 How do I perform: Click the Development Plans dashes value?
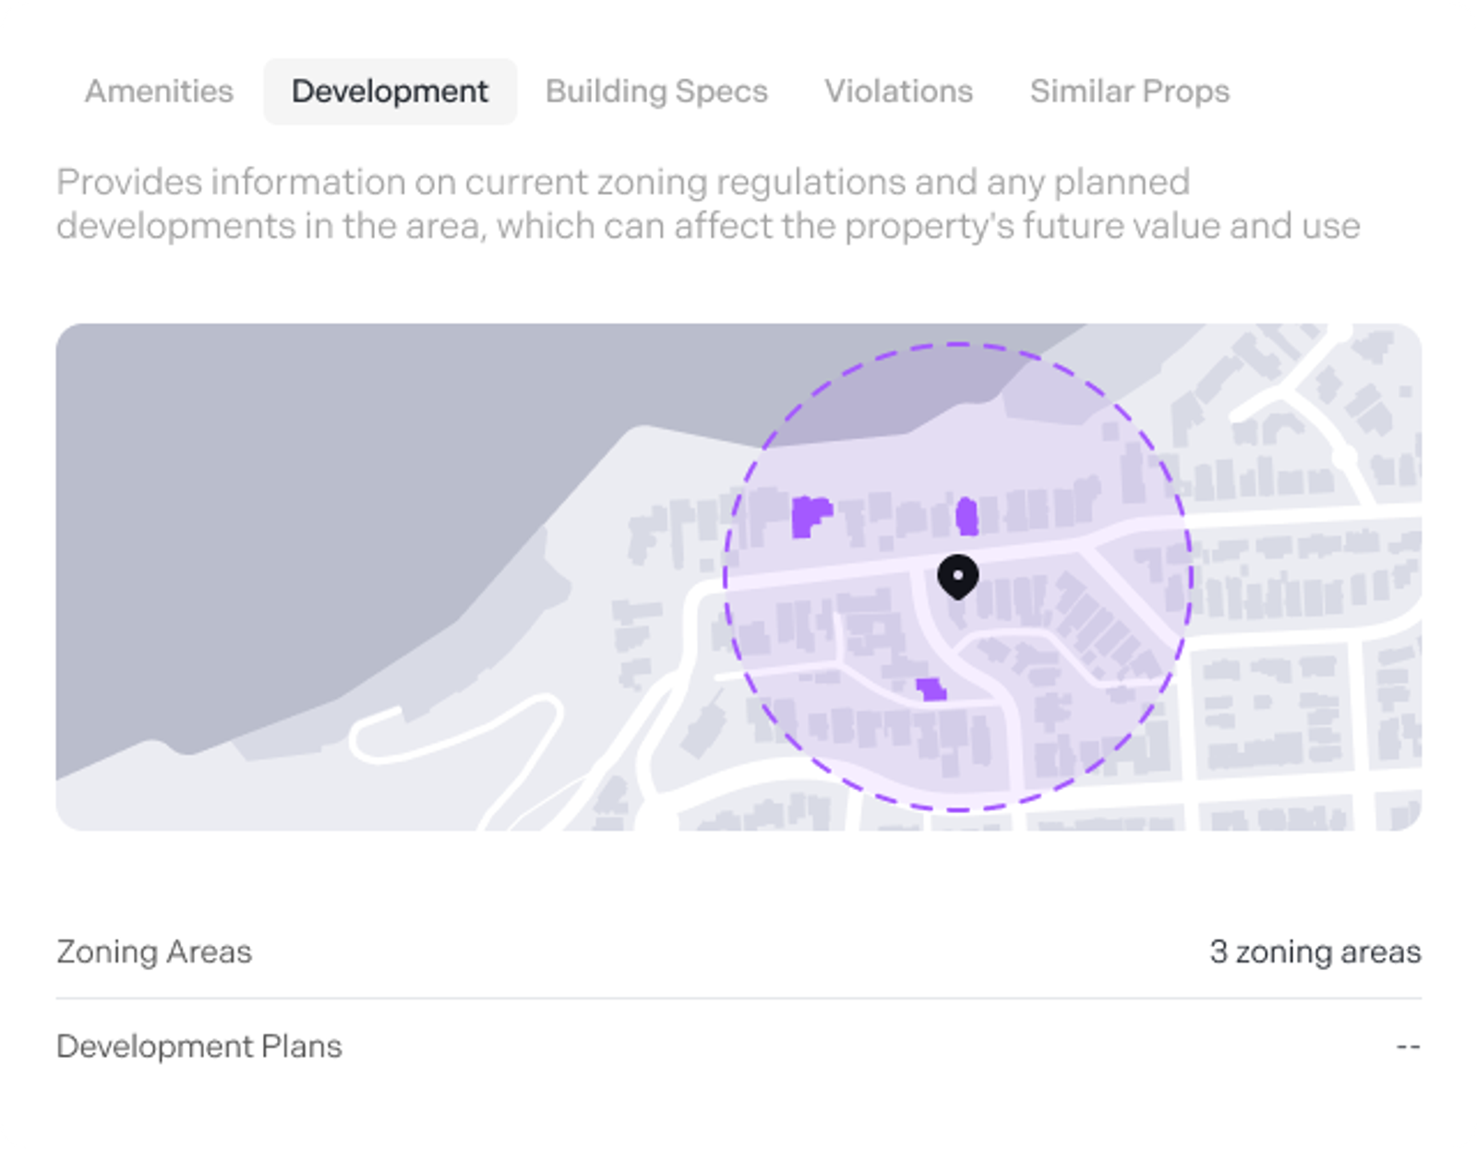tap(1408, 1047)
